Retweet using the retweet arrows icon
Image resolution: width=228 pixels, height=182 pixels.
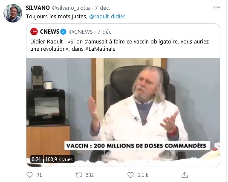[79, 175]
